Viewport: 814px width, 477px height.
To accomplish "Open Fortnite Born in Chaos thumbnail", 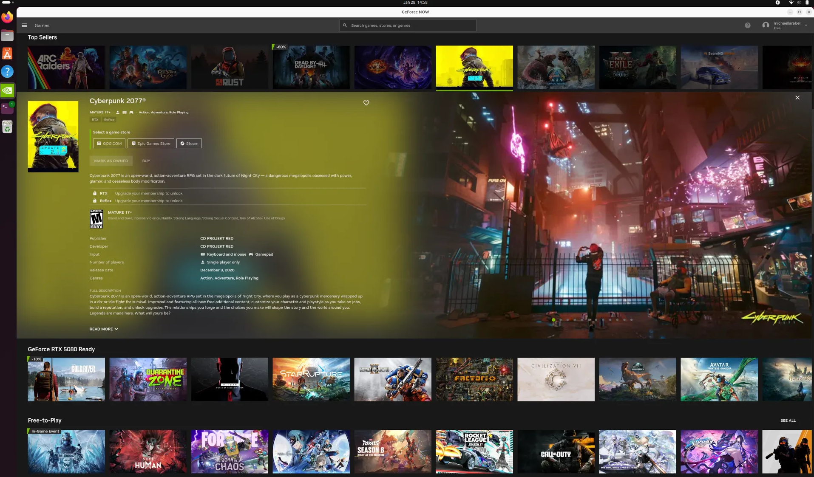I will pos(230,452).
